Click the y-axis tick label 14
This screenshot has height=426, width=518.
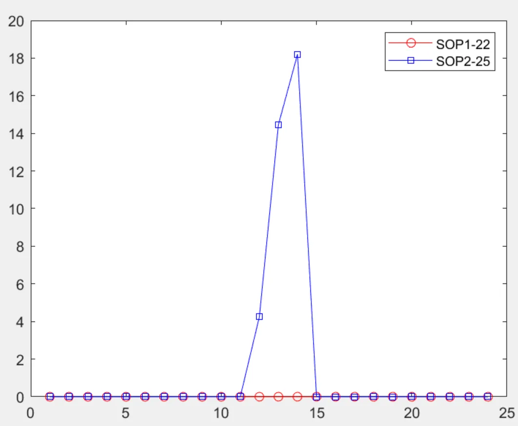(x=17, y=134)
